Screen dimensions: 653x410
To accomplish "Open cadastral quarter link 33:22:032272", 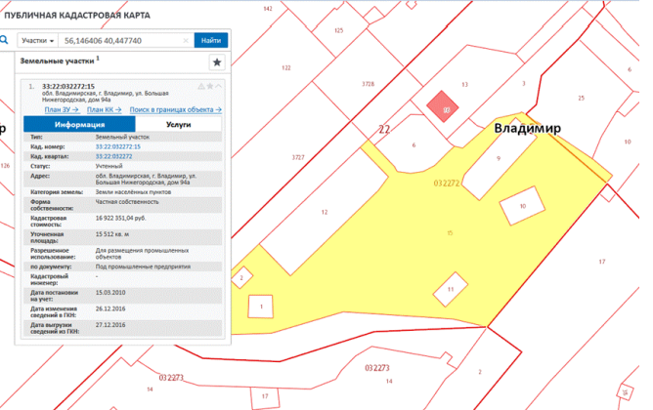I will [113, 156].
